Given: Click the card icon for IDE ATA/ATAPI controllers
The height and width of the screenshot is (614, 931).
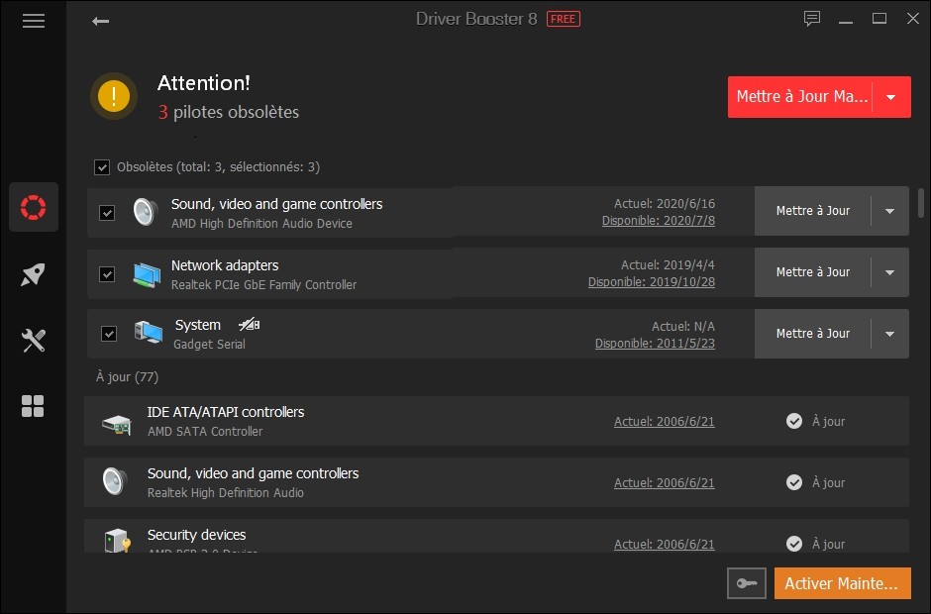Looking at the screenshot, I should 117,424.
